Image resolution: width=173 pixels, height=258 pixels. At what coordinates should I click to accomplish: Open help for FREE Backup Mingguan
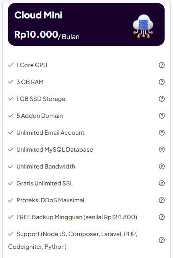(x=162, y=217)
